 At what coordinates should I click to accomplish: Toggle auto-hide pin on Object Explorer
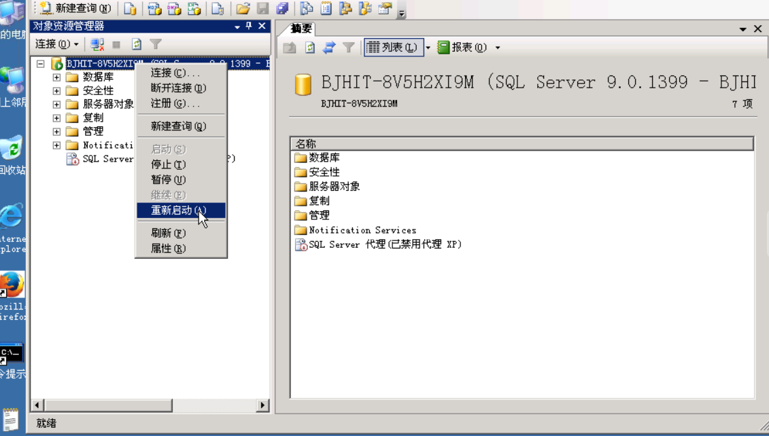coord(249,26)
